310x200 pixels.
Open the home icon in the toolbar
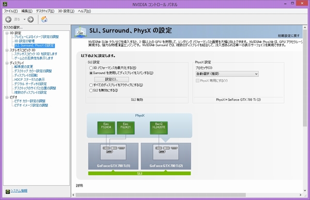[44, 19]
